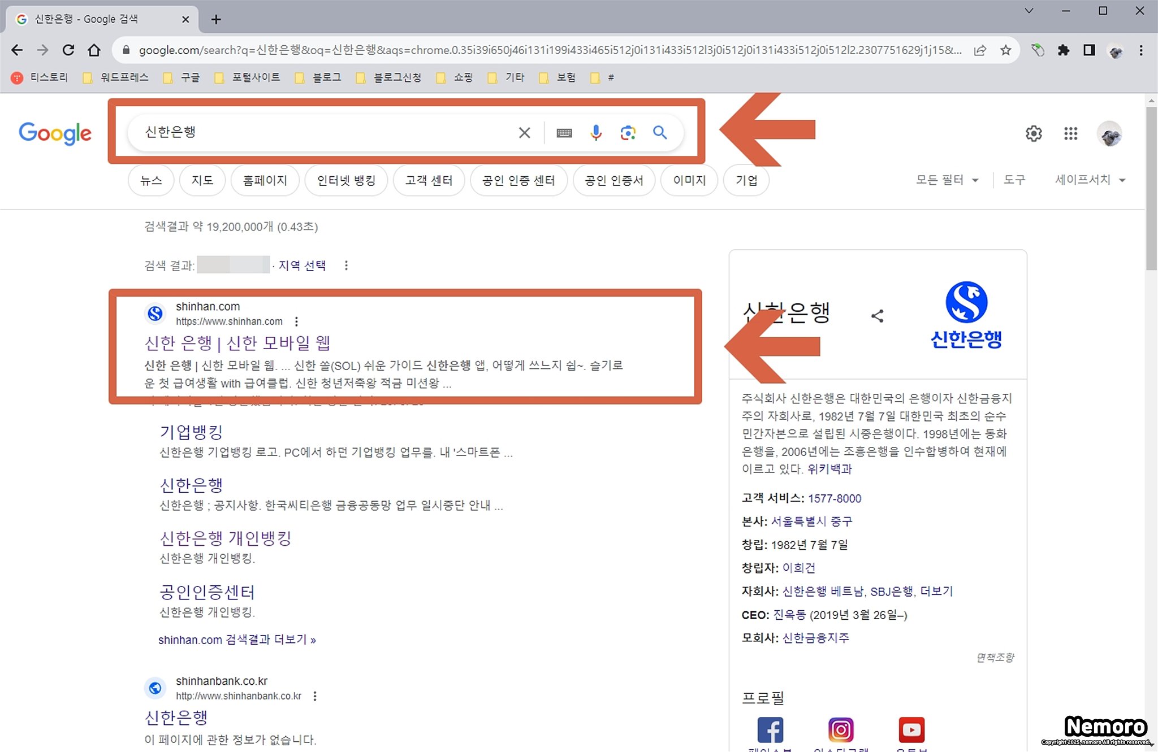Click the voice search microphone icon
Image resolution: width=1158 pixels, height=752 pixels.
[595, 133]
